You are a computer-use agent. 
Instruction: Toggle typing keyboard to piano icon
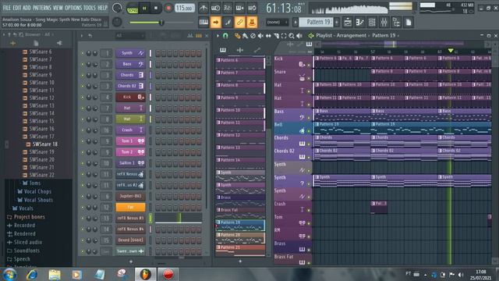(x=203, y=23)
